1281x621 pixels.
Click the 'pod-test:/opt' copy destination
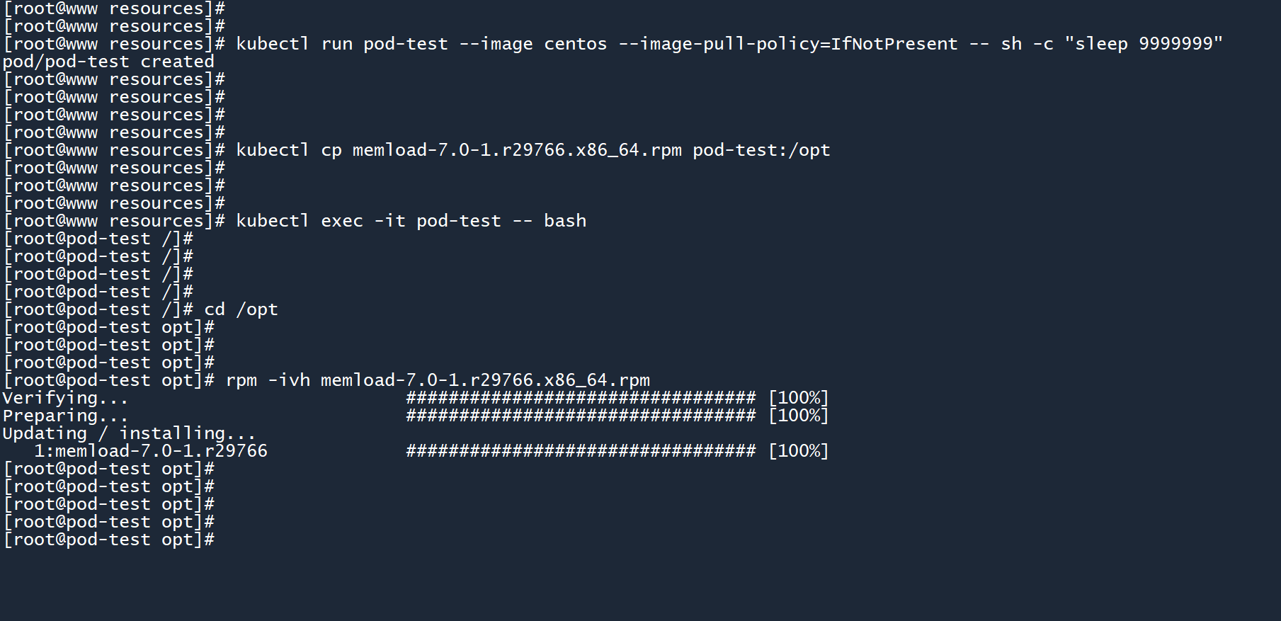[761, 150]
